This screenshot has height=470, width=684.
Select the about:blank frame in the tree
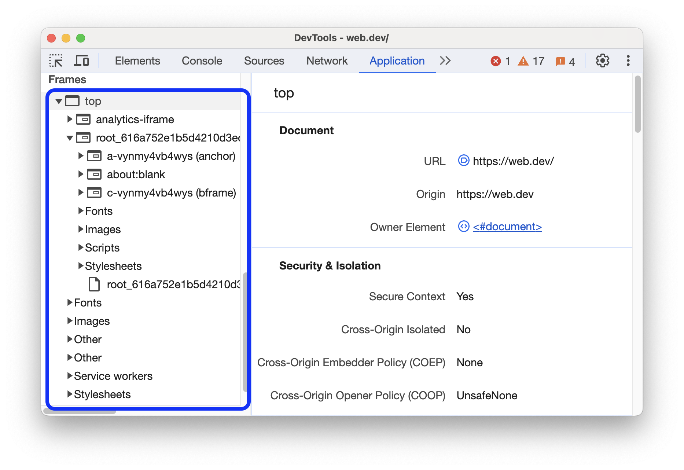coord(136,174)
